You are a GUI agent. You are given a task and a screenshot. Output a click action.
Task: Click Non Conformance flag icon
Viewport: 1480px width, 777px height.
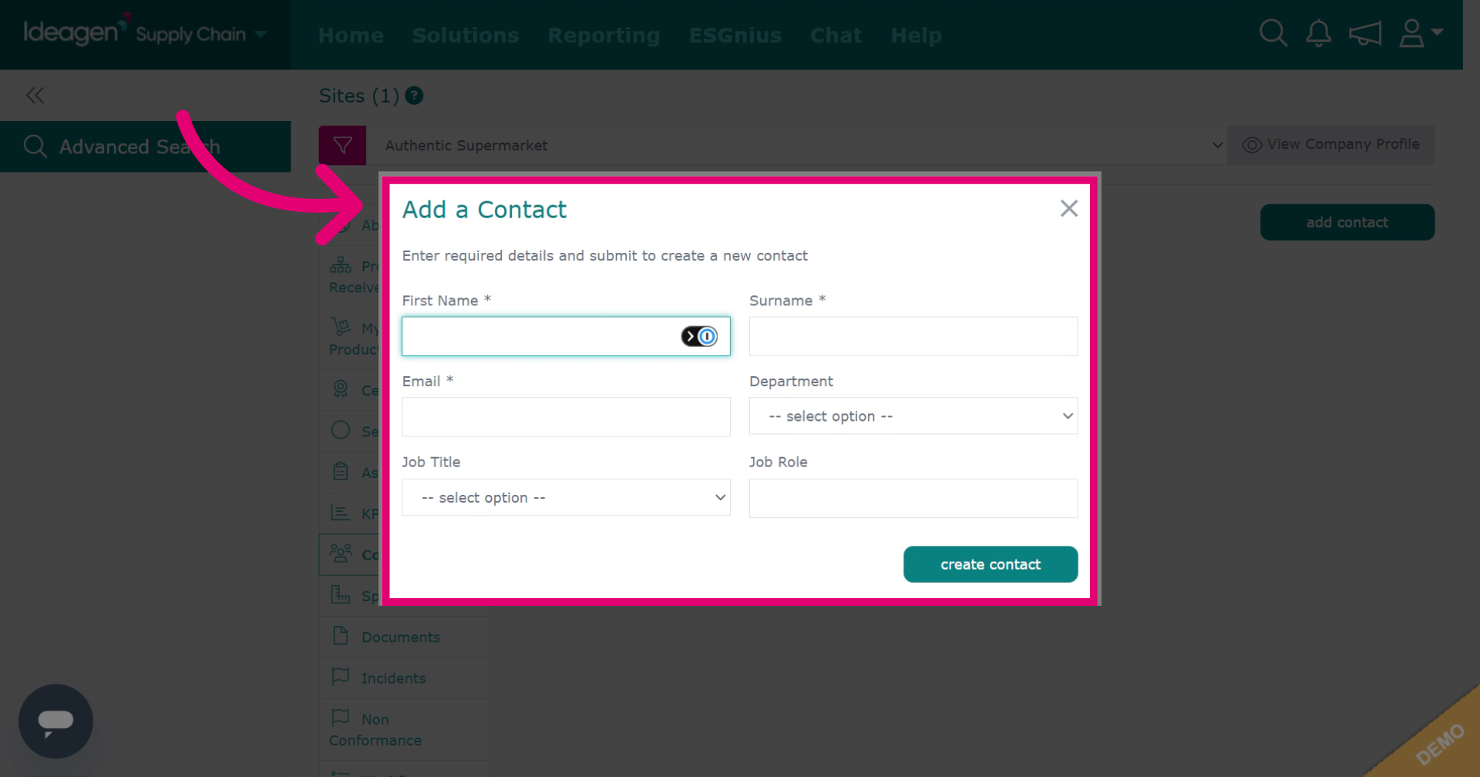pos(340,718)
